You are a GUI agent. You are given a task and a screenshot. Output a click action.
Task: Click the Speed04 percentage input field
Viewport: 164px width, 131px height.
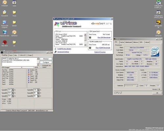[x=35, y=90]
